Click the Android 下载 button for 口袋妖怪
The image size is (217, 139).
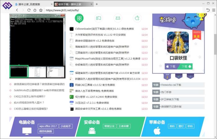[186, 66]
